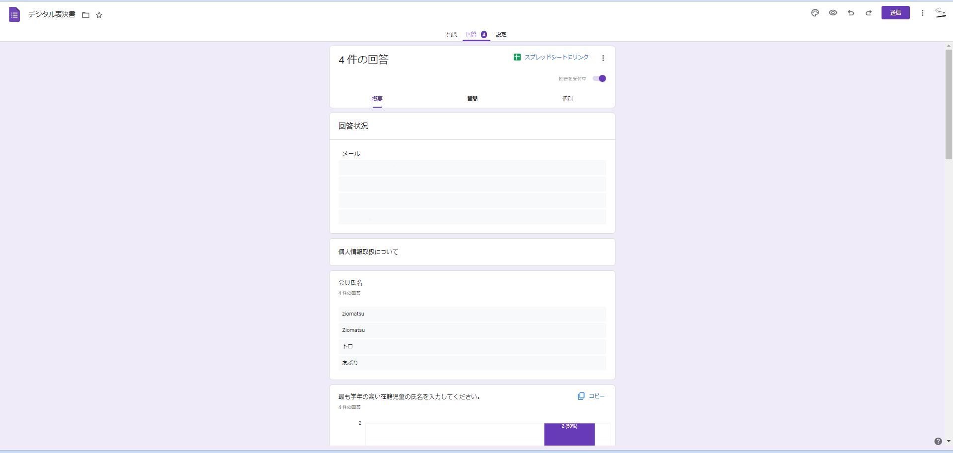Switch to the 設定 tab

[x=501, y=34]
